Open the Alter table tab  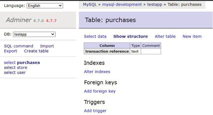tap(165, 36)
